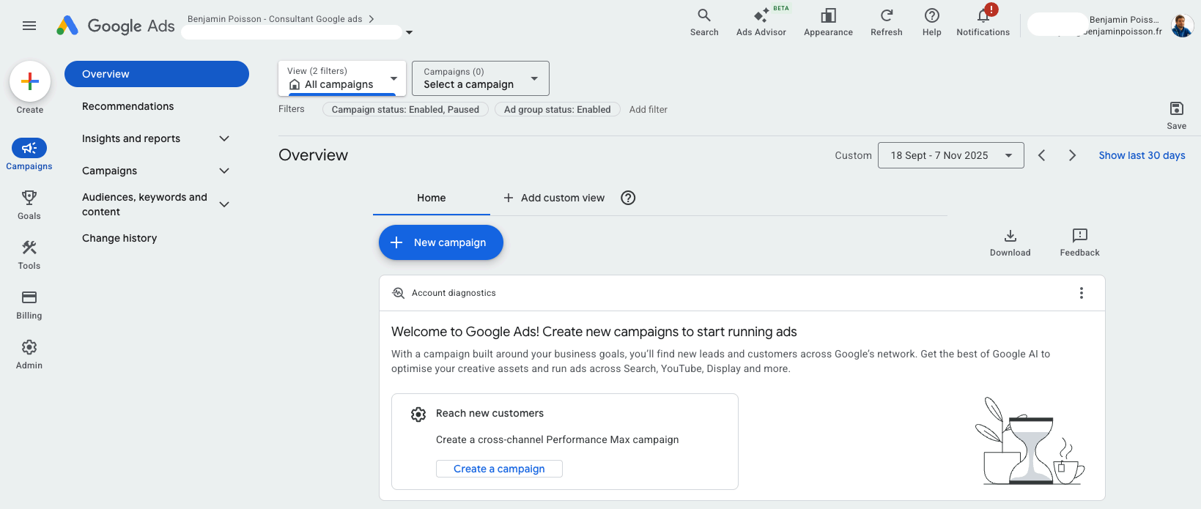Open Goals in the left rail
1201x509 pixels.
[29, 205]
